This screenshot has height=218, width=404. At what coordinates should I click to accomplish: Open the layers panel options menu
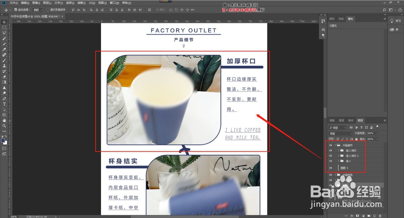point(385,120)
